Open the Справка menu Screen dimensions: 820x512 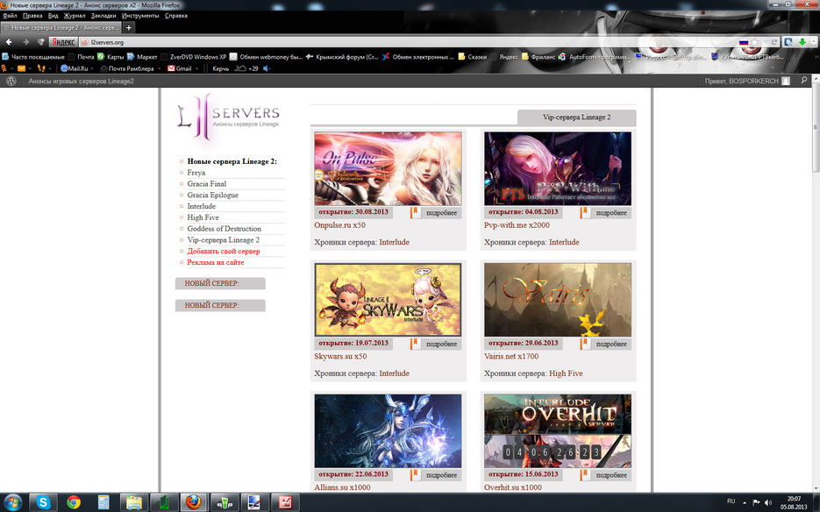(x=175, y=16)
